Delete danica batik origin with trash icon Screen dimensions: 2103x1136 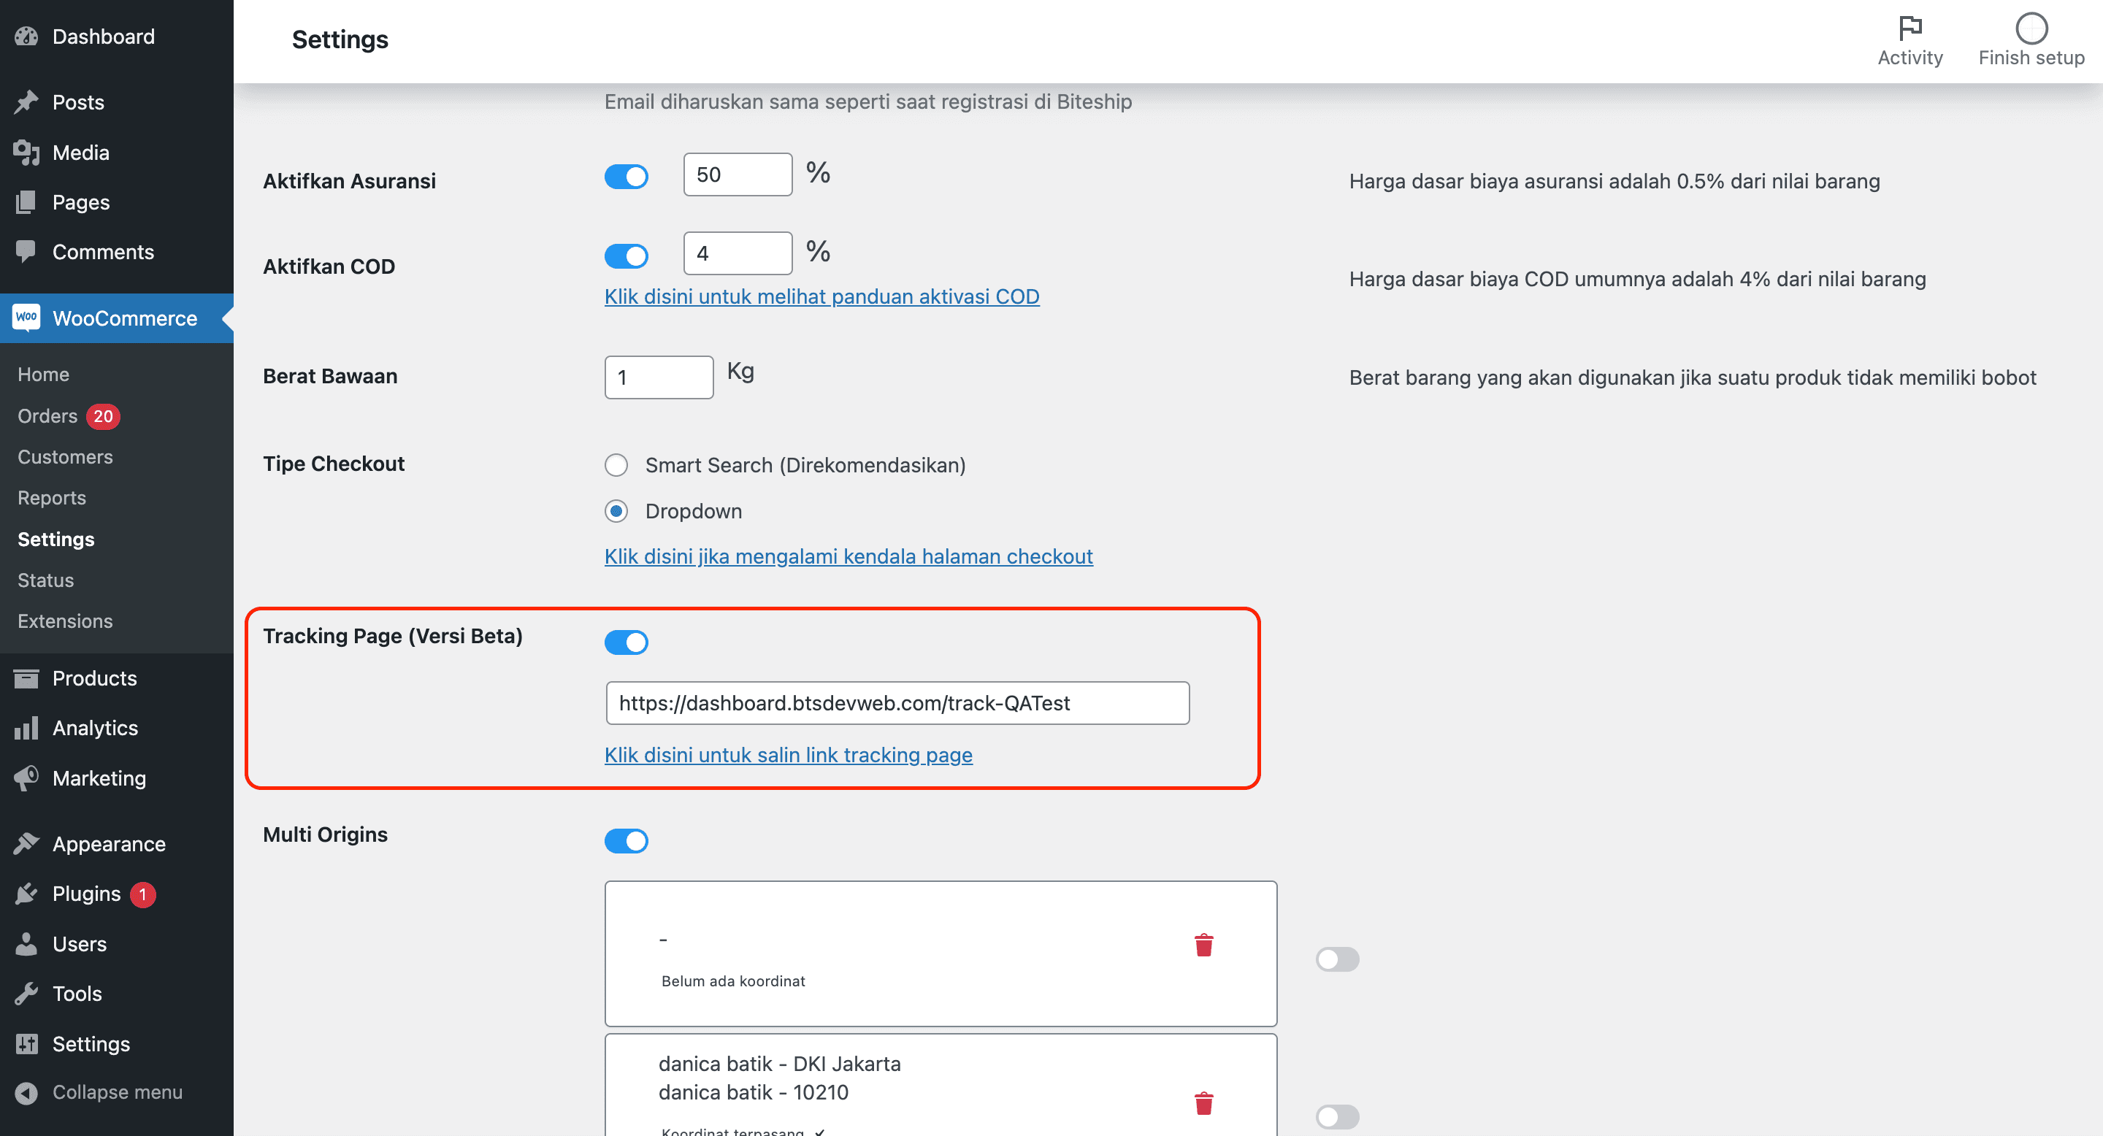(x=1203, y=1103)
